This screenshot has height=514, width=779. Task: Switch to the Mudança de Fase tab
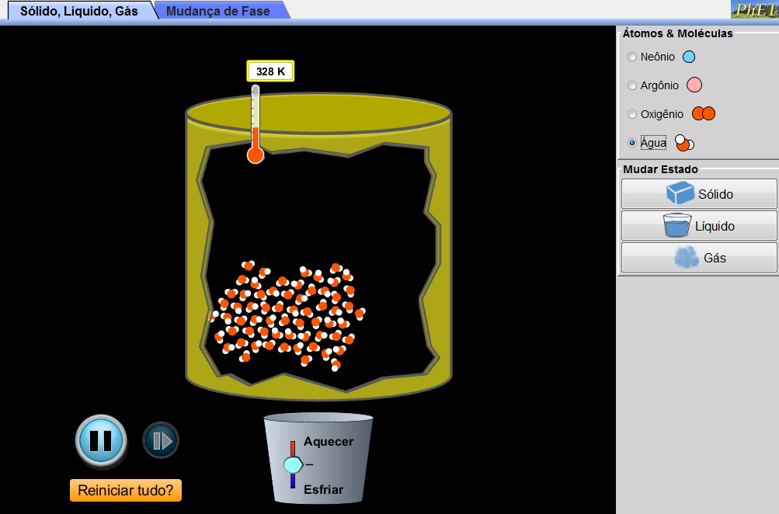coord(218,11)
